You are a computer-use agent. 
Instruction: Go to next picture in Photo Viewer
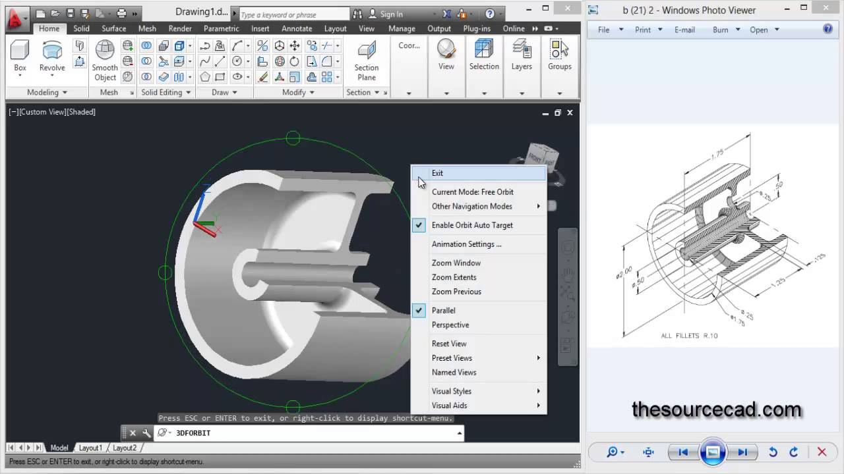pyautogui.click(x=742, y=452)
